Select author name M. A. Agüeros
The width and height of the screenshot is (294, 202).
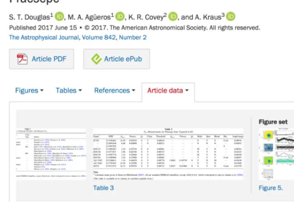point(89,17)
